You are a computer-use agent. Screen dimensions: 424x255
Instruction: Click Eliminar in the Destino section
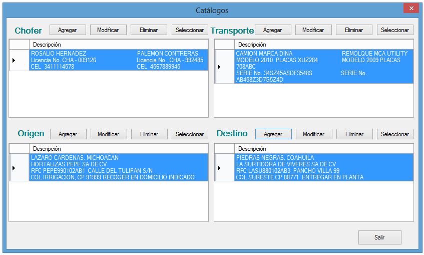[x=354, y=134]
